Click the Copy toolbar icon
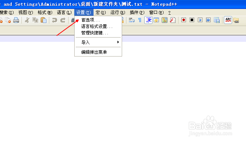The height and width of the screenshot is (142, 246). [35, 20]
